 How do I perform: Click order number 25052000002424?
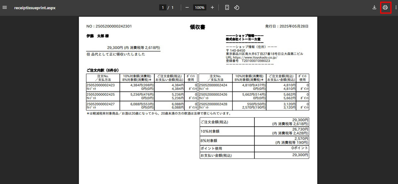coord(213,85)
